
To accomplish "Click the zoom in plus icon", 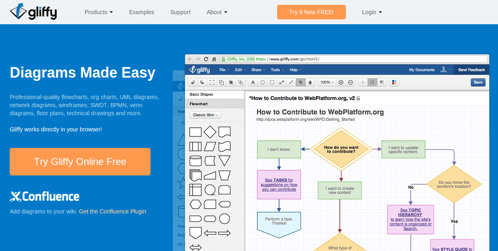I will click(x=341, y=82).
